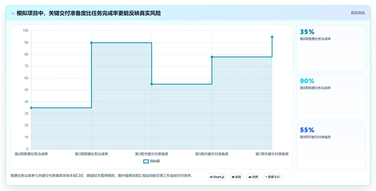Click the 35% value in the first card
The height and width of the screenshot is (191, 376).
307,32
